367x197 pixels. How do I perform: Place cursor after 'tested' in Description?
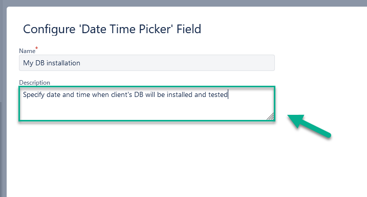[x=228, y=95]
